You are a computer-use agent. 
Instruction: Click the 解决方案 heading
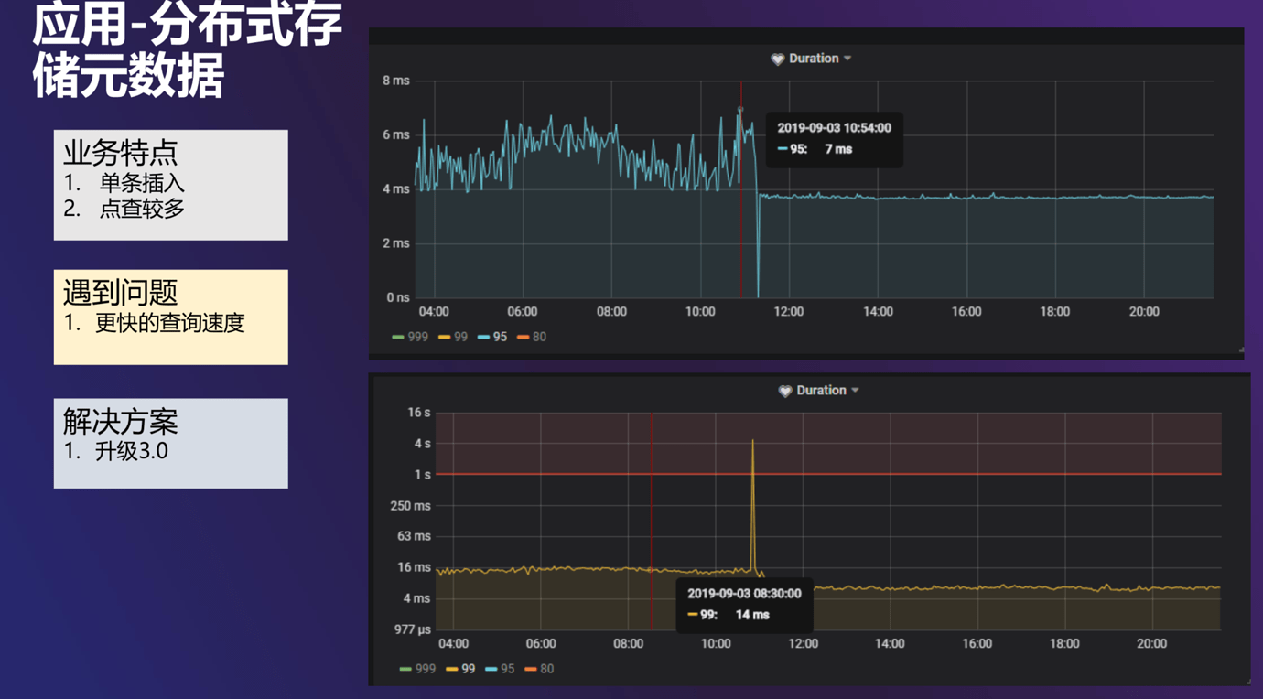tap(120, 422)
